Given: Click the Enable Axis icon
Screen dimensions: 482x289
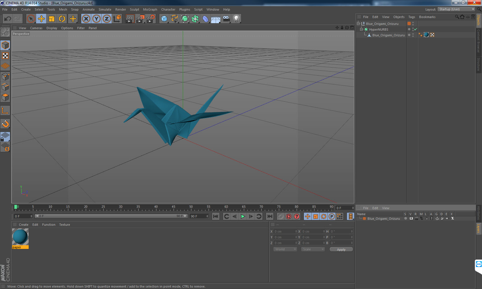Looking at the screenshot, I should (x=5, y=110).
